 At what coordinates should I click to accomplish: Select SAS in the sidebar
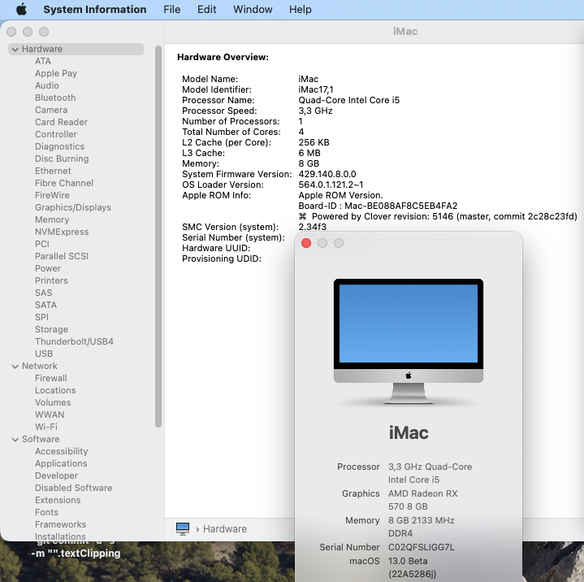44,293
